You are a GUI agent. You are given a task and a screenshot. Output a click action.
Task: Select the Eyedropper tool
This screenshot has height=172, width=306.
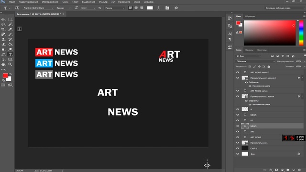(10, 29)
